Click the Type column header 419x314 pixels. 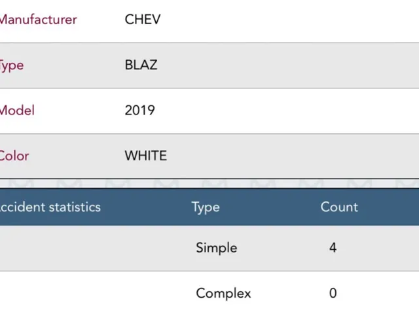206,207
